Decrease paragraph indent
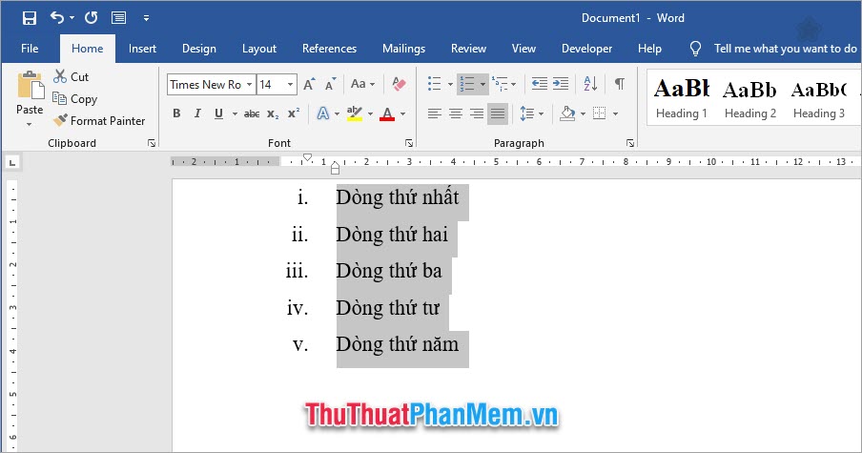 click(x=540, y=84)
